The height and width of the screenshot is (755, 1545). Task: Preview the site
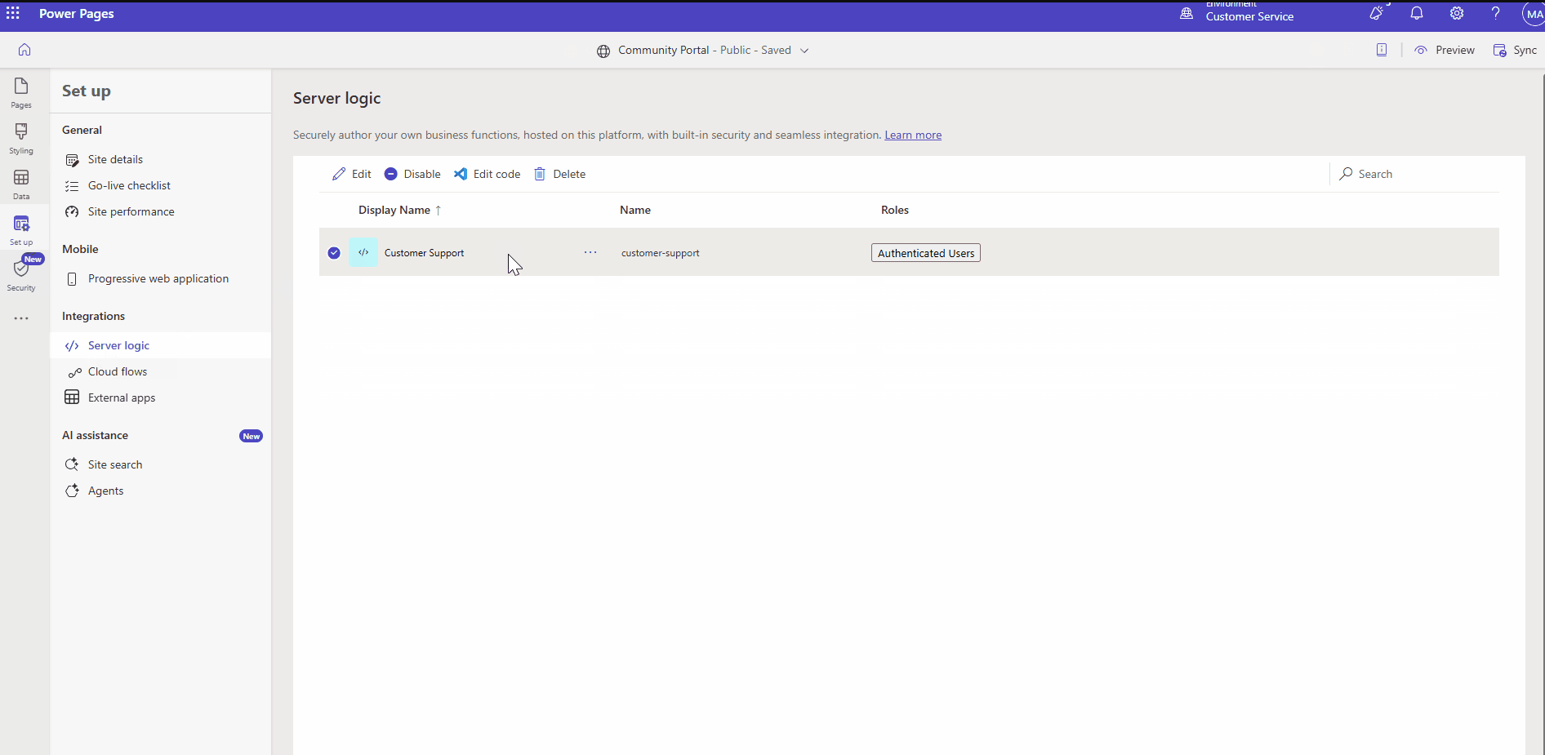(1445, 51)
